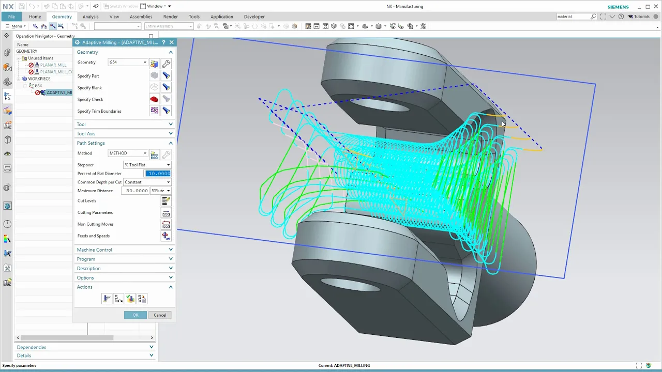Click the Program Order View toolbar icon
The height and width of the screenshot is (372, 662).
pyautogui.click(x=36, y=26)
